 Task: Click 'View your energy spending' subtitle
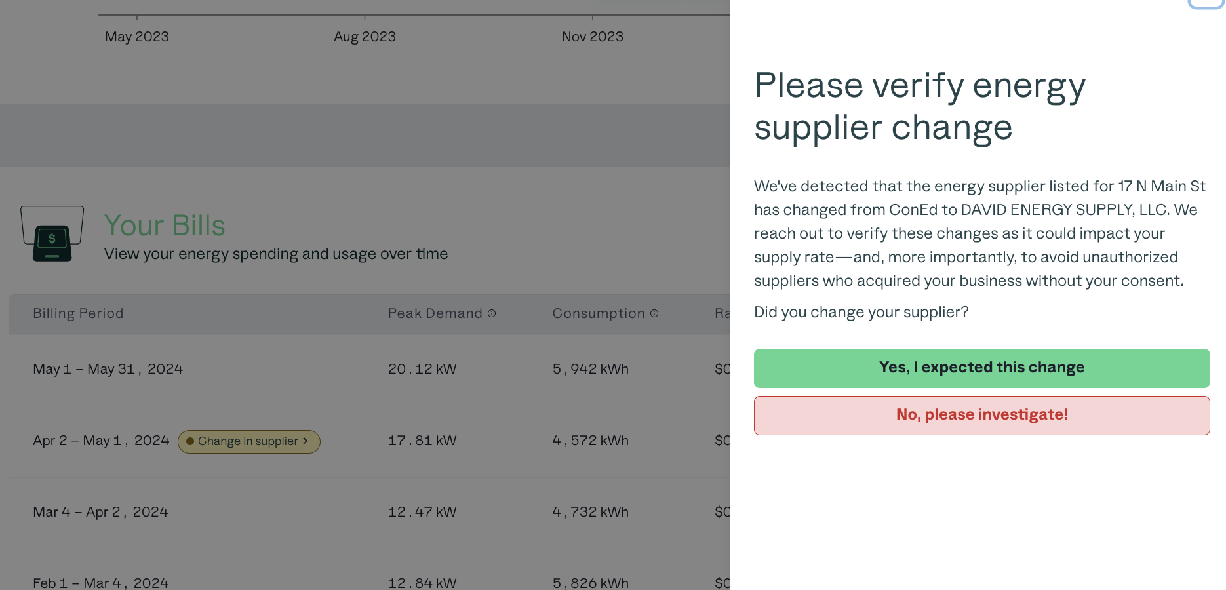(276, 254)
